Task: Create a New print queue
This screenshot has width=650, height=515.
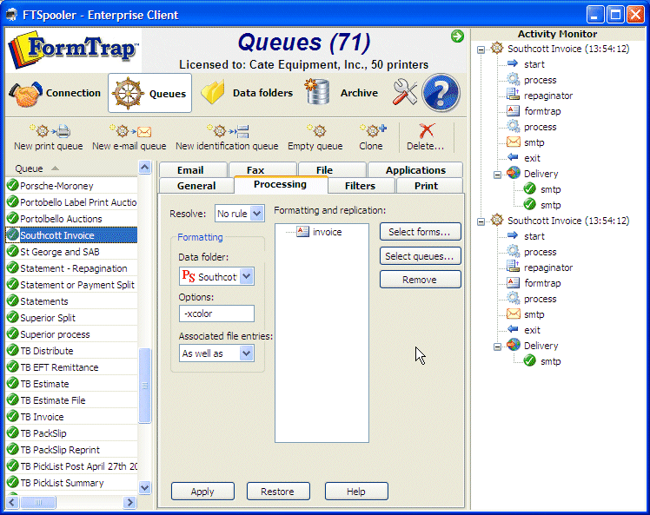Action: 49,136
